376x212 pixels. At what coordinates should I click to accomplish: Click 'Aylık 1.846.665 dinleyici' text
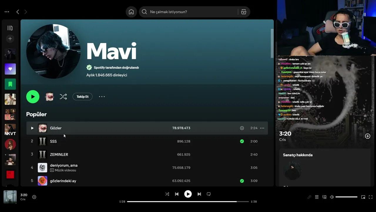pos(107,75)
